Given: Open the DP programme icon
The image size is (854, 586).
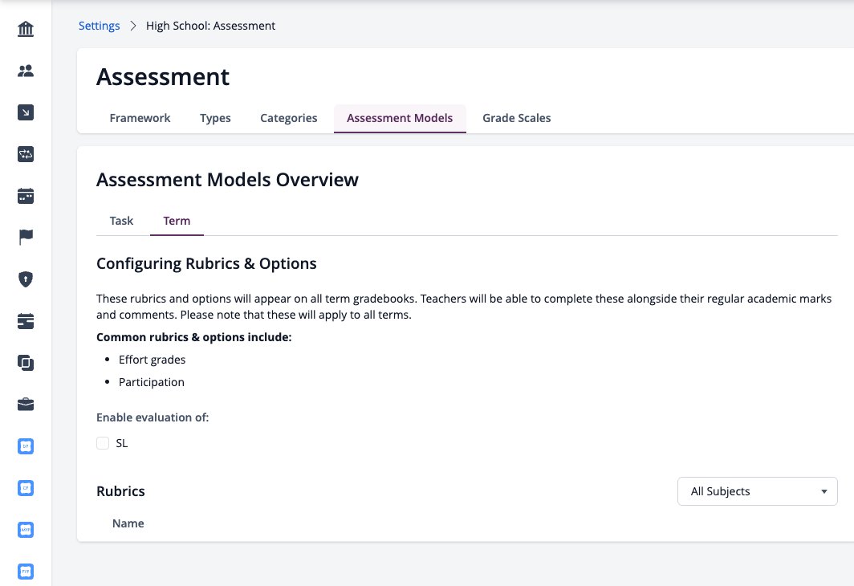Looking at the screenshot, I should [26, 446].
